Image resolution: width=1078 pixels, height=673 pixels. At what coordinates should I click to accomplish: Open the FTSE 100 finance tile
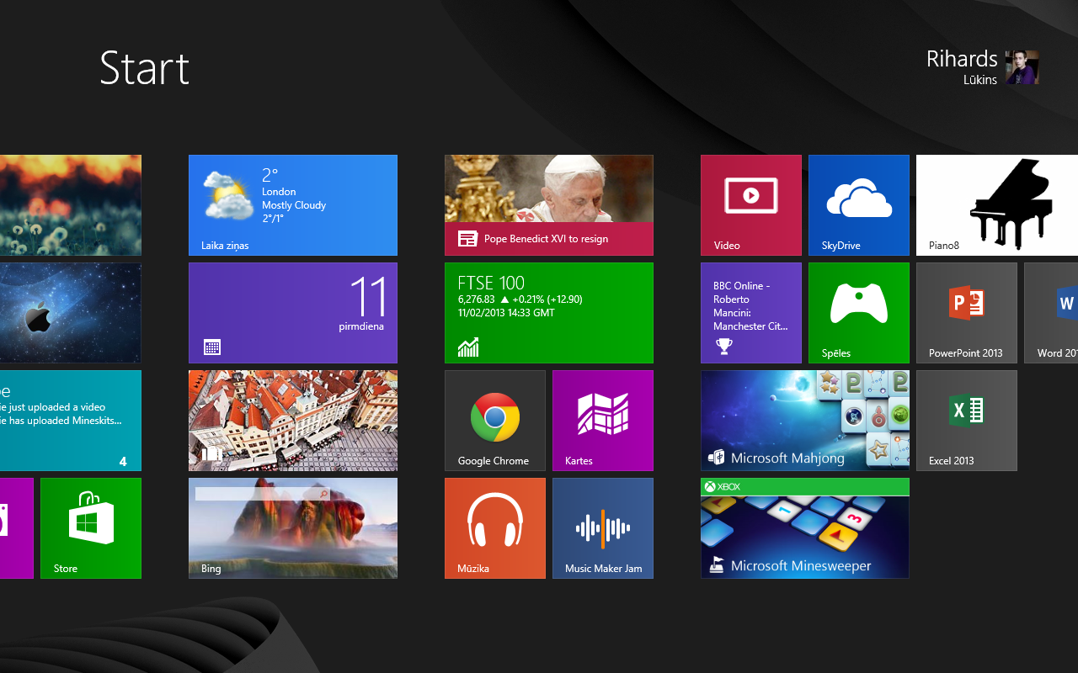[549, 313]
